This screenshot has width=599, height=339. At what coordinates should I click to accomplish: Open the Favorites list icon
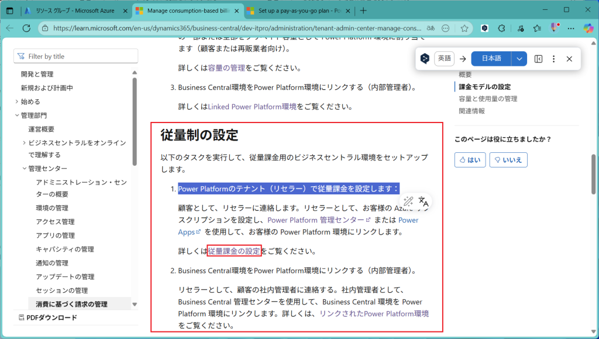tap(537, 28)
